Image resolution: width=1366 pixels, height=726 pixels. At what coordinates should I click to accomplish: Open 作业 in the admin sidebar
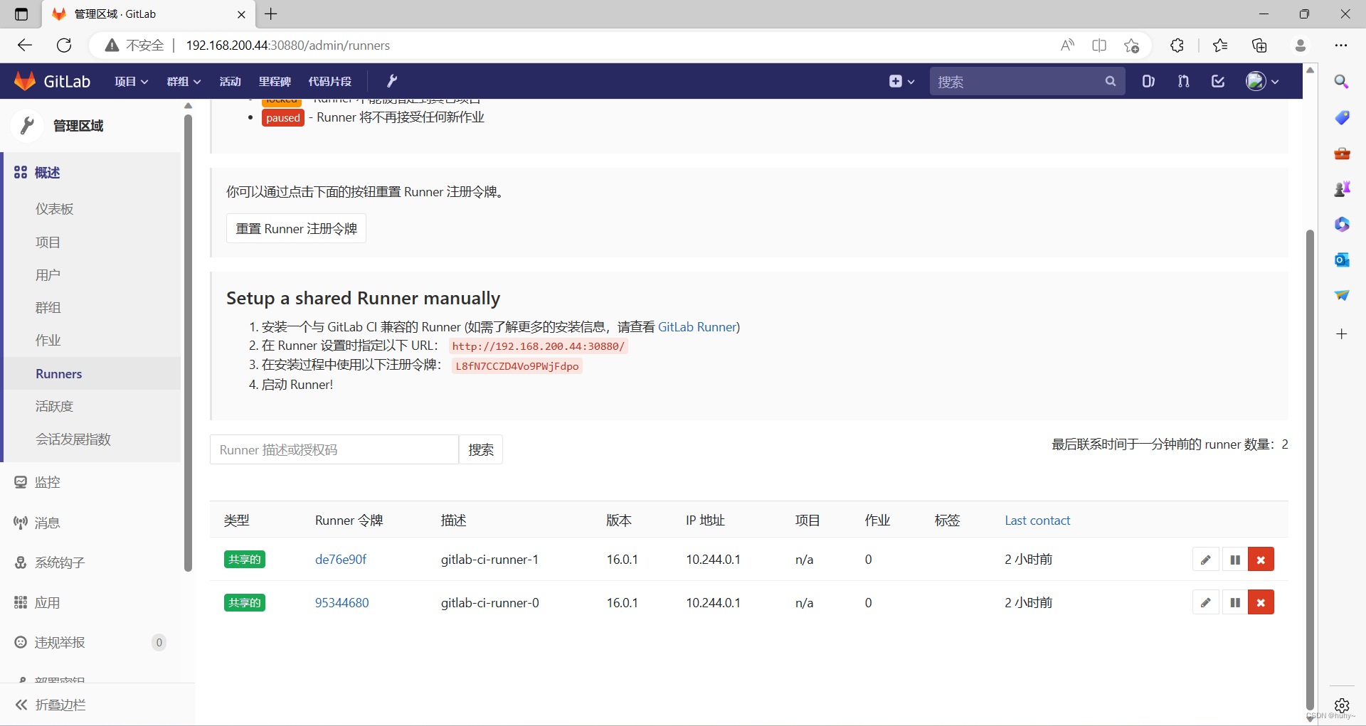pyautogui.click(x=48, y=341)
